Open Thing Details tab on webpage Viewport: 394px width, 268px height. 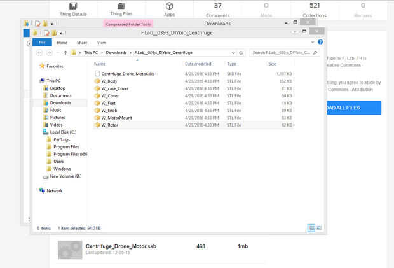click(x=73, y=10)
